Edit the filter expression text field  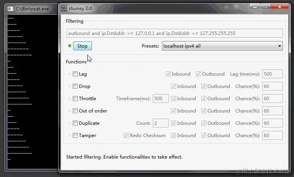click(x=175, y=33)
